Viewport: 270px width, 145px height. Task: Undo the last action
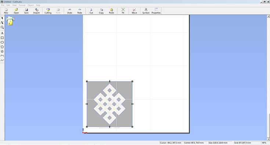pyautogui.click(x=69, y=11)
